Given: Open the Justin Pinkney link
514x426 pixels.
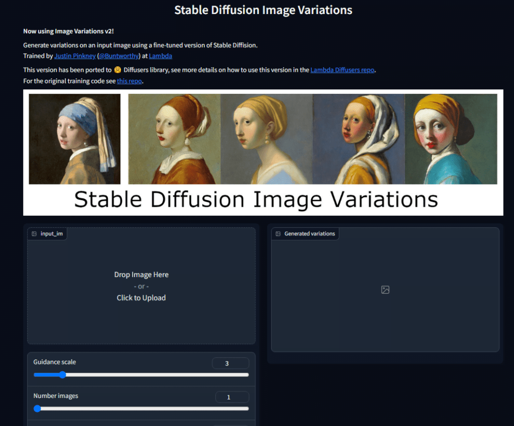Looking at the screenshot, I should click(75, 56).
